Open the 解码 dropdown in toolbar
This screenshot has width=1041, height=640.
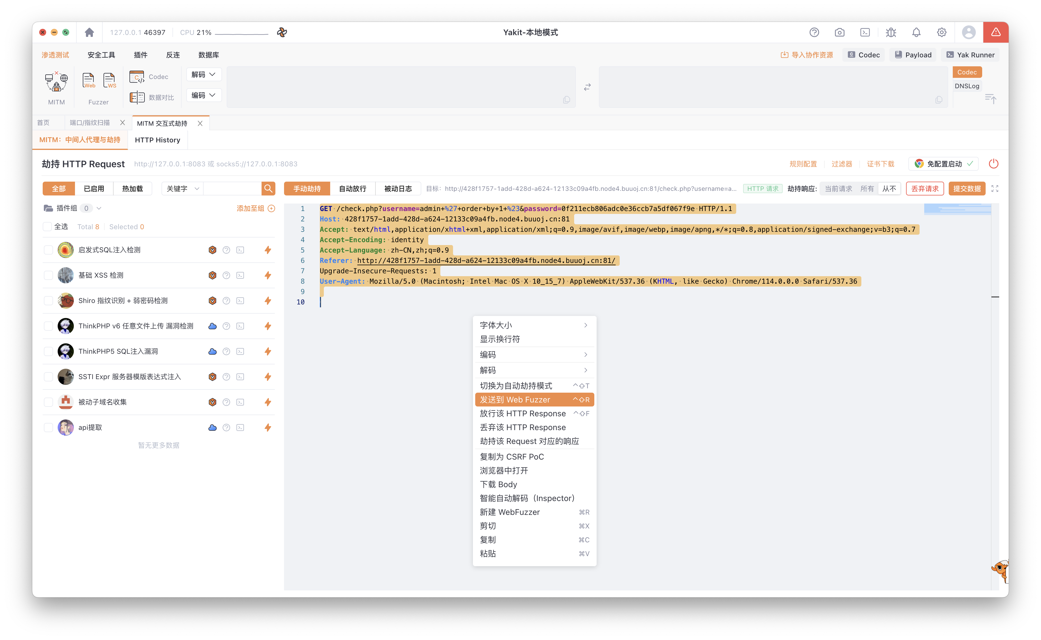pyautogui.click(x=204, y=74)
